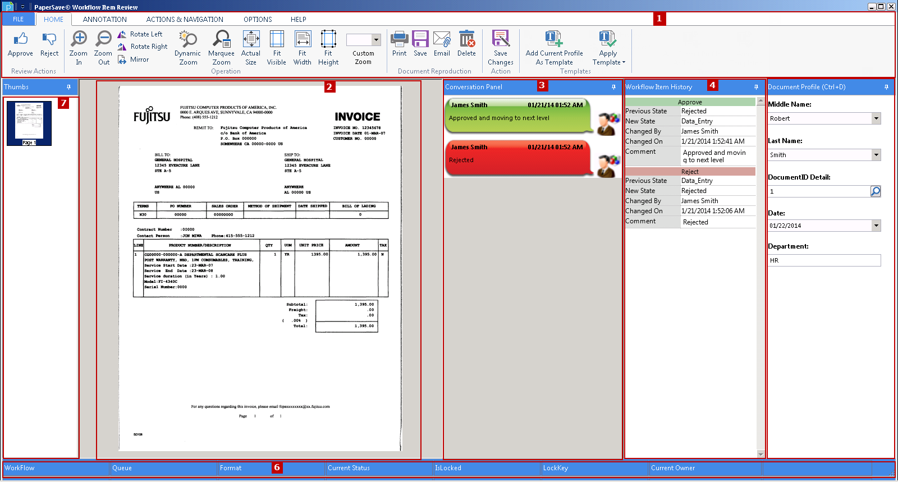898x482 pixels.
Task: Open the Date picker dropdown
Action: (x=876, y=226)
